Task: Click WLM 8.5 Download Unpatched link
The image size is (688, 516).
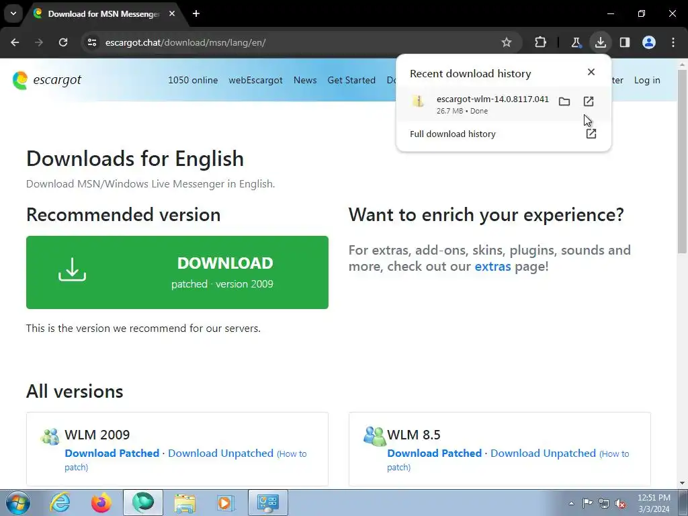Action: click(543, 454)
